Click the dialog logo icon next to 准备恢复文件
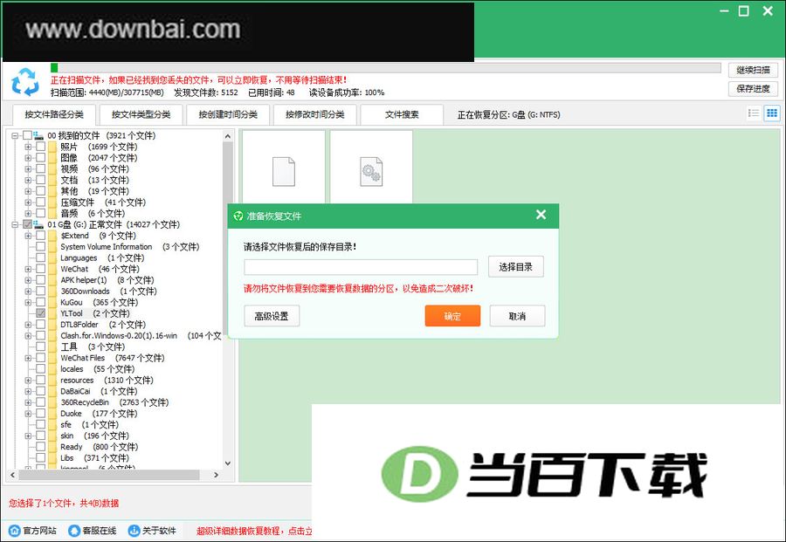 238,216
